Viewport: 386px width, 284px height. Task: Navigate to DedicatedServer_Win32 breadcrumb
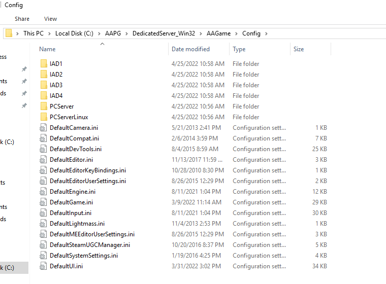tap(166, 33)
